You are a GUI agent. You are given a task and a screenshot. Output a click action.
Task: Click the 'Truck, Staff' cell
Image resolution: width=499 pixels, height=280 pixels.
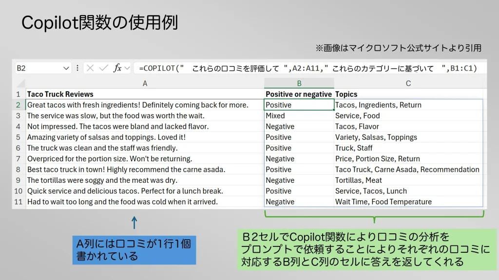pyautogui.click(x=408, y=148)
